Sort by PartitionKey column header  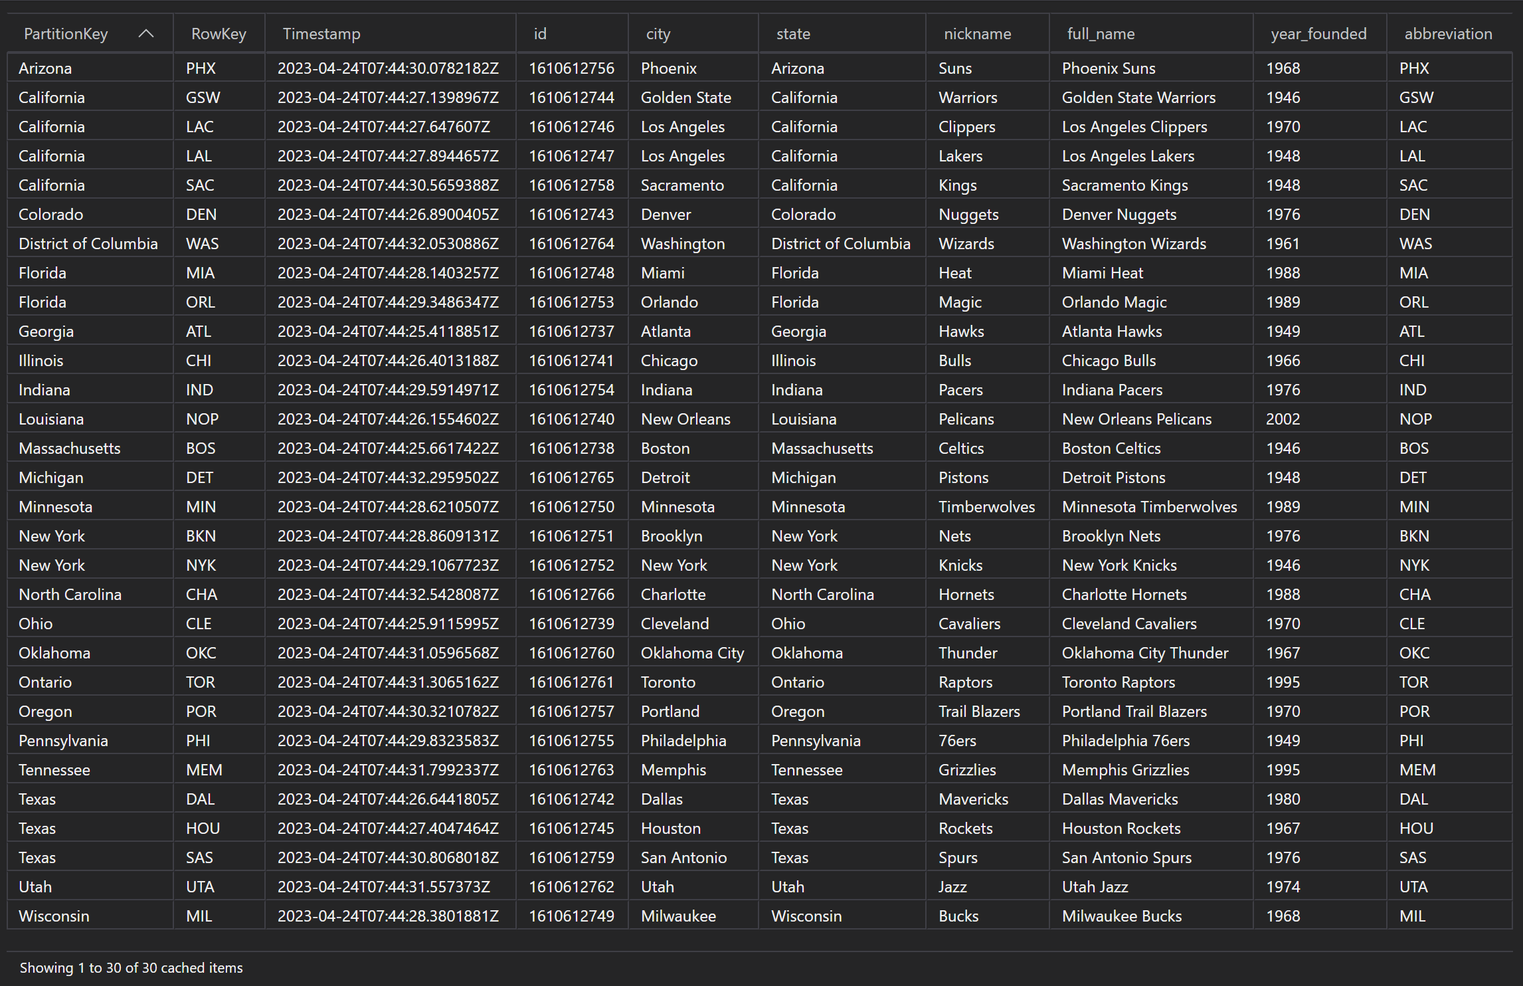coord(66,34)
